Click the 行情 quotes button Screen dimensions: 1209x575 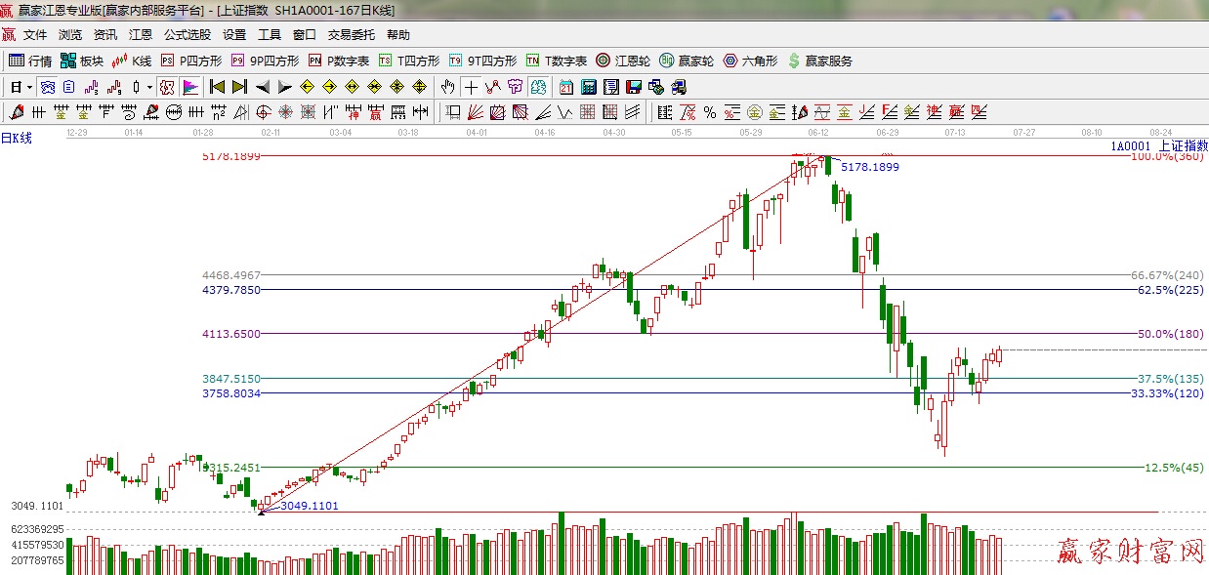(30, 61)
